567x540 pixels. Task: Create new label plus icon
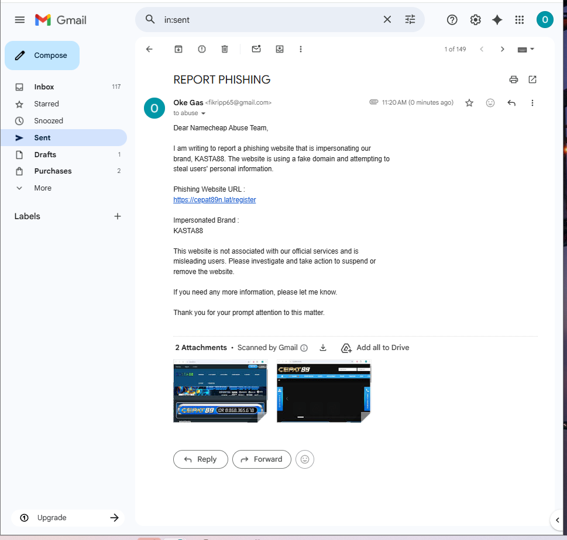tap(118, 216)
